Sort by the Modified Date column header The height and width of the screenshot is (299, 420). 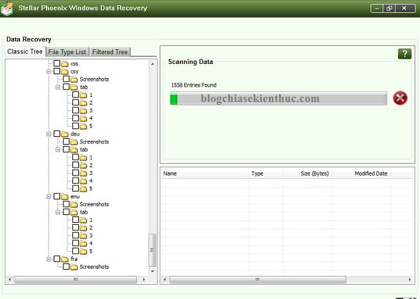pos(361,174)
